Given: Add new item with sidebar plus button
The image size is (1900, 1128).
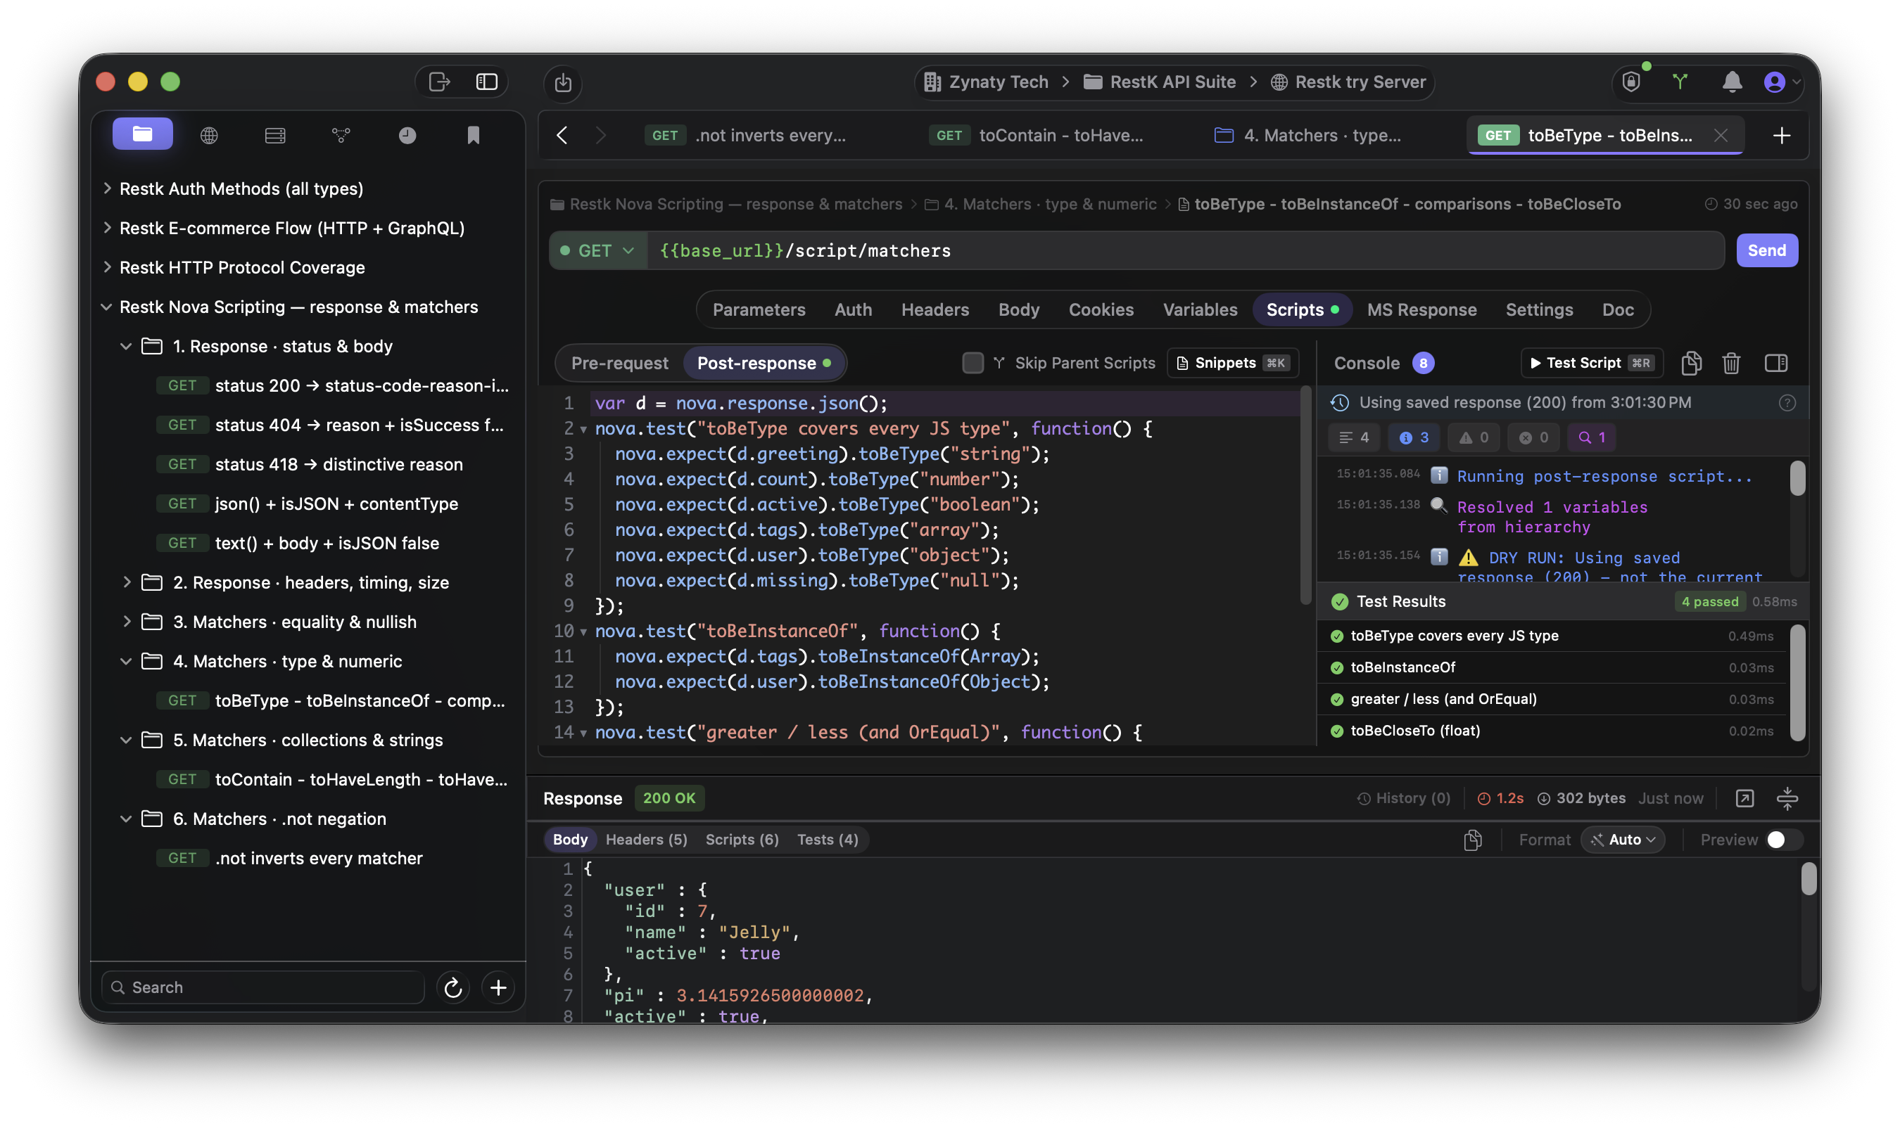Looking at the screenshot, I should 498,987.
